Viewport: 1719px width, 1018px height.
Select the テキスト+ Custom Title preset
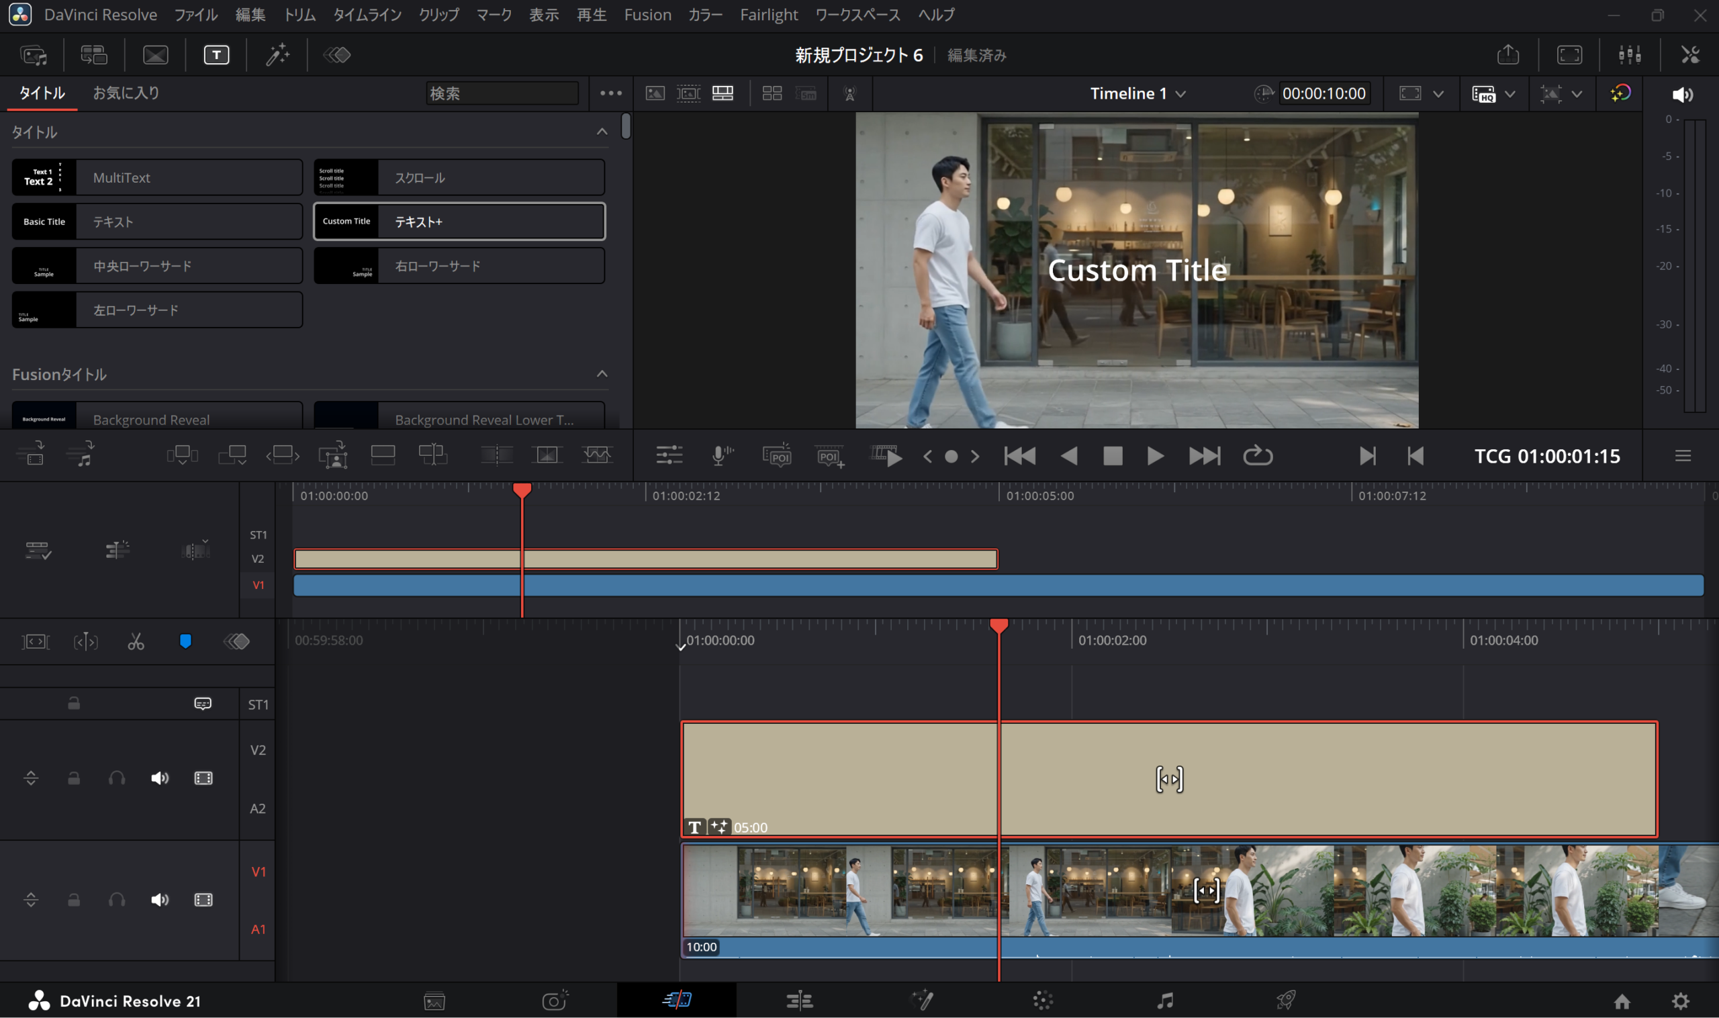[459, 222]
